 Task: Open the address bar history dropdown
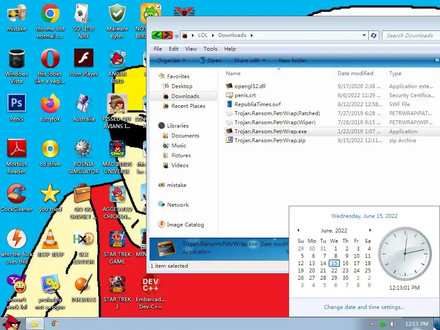[364, 35]
